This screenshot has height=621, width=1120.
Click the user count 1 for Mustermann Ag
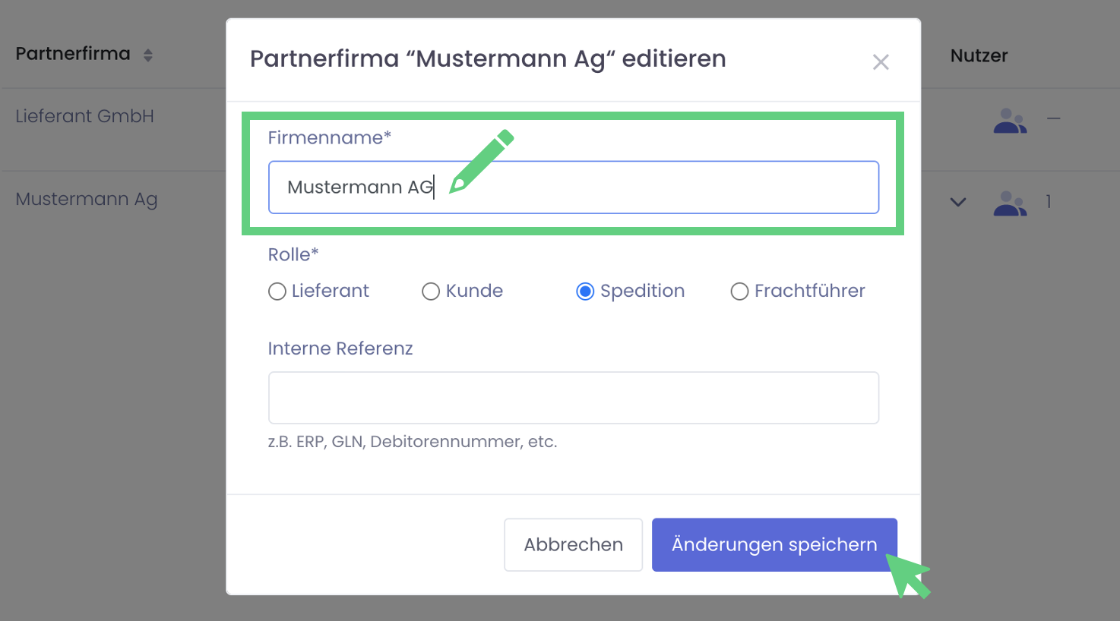(x=1049, y=202)
